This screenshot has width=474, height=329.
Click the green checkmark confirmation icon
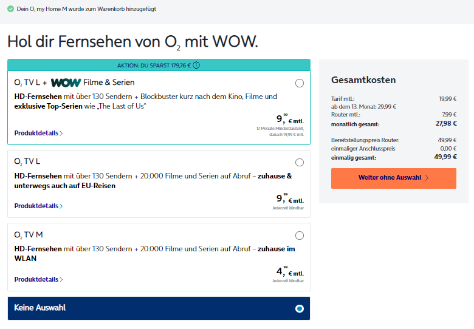coord(10,9)
